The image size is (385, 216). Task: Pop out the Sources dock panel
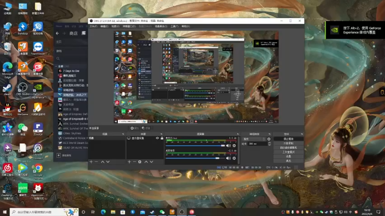point(161,134)
